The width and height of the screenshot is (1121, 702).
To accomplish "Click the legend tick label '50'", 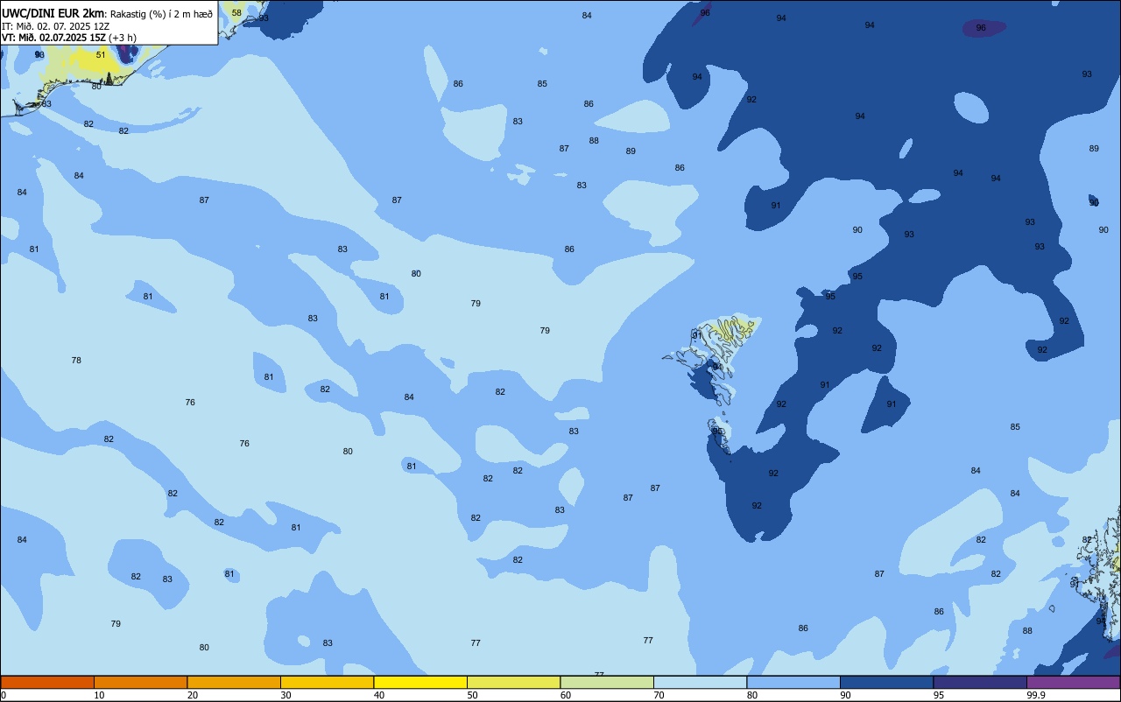I will click(472, 695).
